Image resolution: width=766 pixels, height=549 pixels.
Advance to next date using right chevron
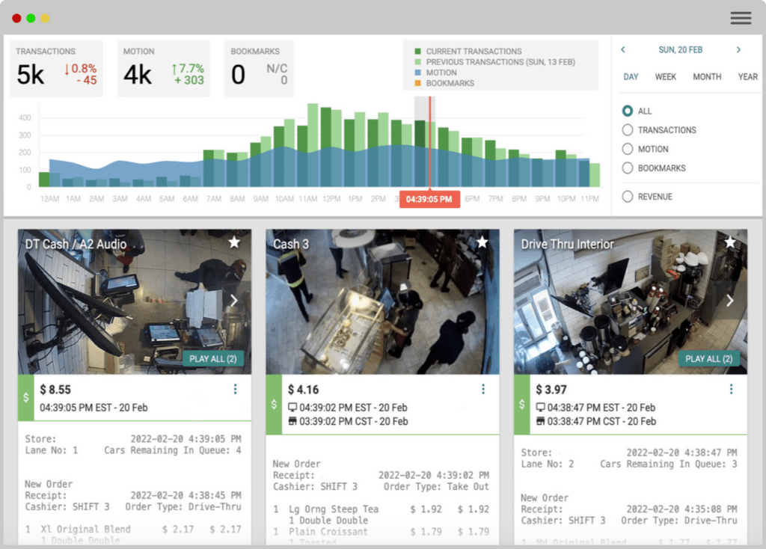click(x=738, y=50)
